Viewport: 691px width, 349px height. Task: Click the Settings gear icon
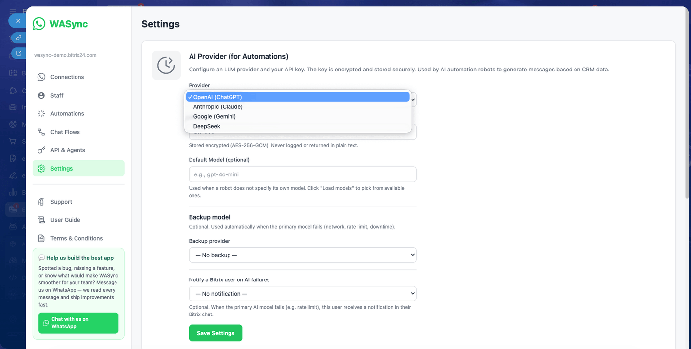click(x=41, y=169)
